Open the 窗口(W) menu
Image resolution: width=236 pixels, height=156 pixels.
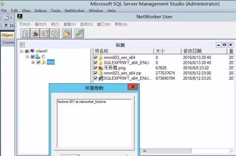point(104,24)
